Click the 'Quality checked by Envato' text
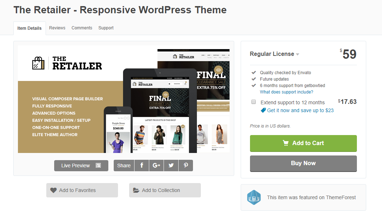Image resolution: width=382 pixels, height=211 pixels. point(286,72)
